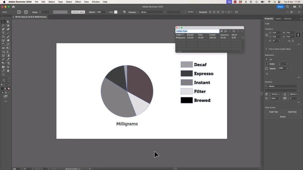Click the Graph Data button
The image size is (303, 170).
pos(292,112)
